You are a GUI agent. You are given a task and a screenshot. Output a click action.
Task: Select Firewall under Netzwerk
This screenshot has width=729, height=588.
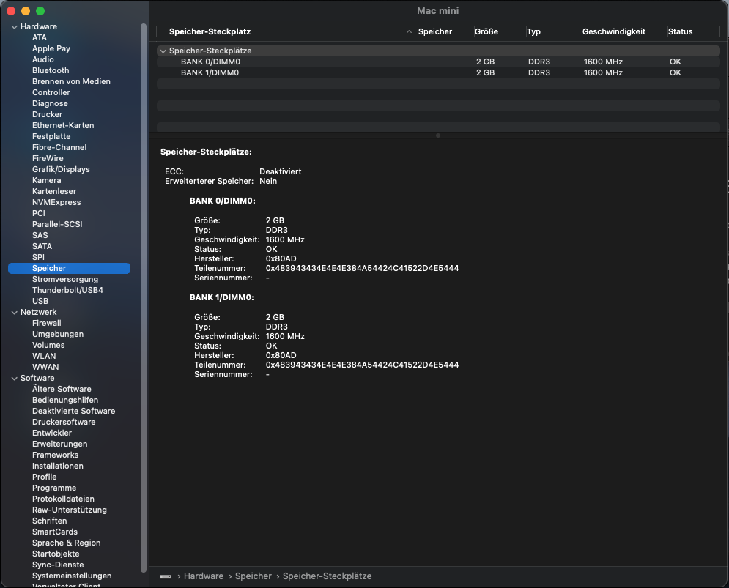47,323
